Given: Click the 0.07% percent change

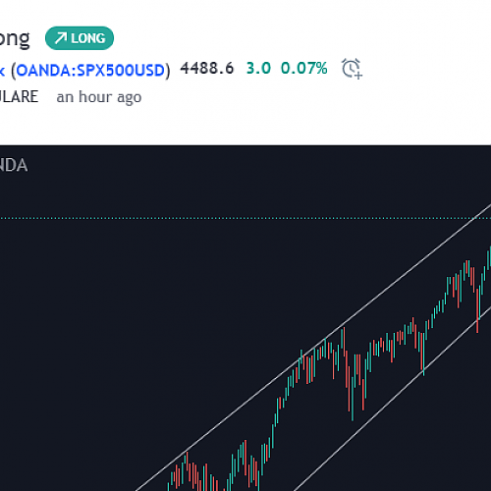Looking at the screenshot, I should click(x=304, y=69).
